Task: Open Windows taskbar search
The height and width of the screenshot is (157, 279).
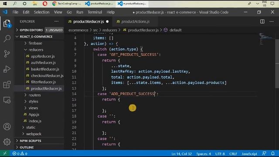Action: tap(15, 3)
